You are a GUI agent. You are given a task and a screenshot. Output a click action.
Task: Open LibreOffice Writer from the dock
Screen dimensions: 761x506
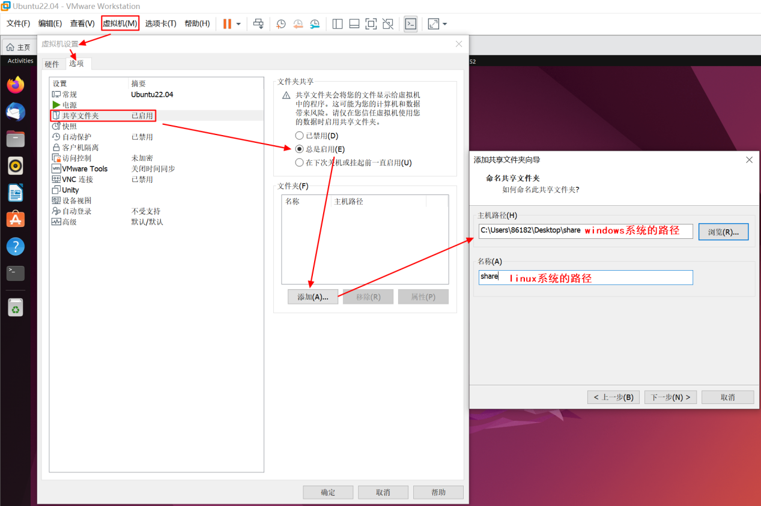[16, 193]
